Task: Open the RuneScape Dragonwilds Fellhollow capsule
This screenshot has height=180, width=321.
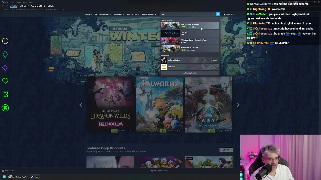Action: click(x=110, y=105)
